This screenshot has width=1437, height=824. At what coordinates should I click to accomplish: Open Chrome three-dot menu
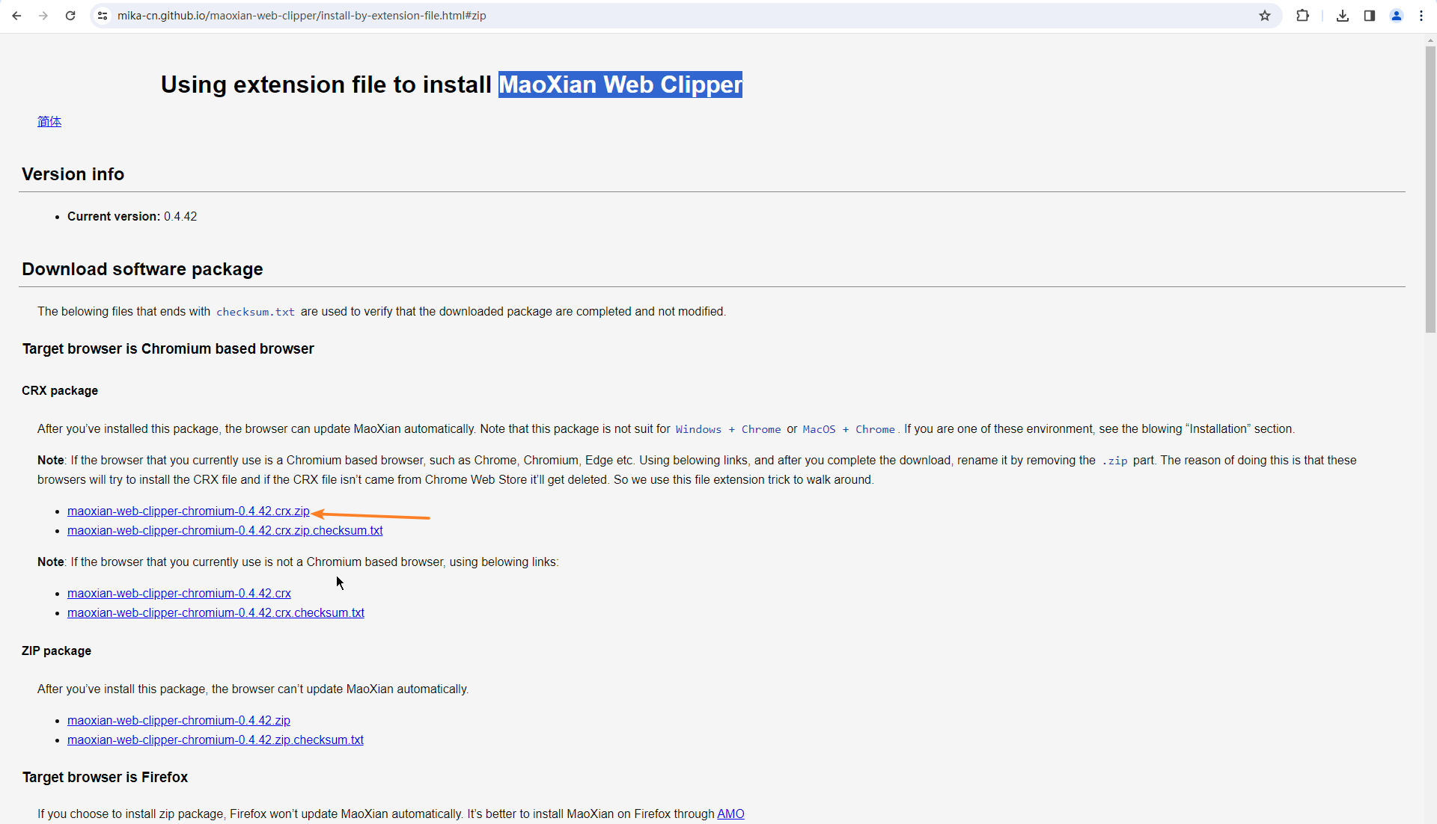1421,16
